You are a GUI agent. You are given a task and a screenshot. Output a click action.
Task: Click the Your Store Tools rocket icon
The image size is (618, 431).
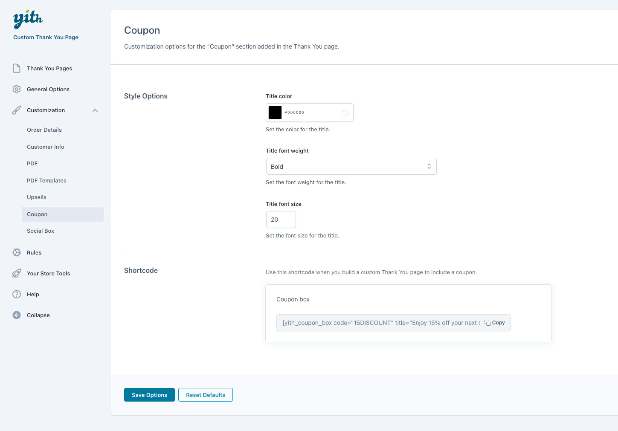[x=17, y=273]
